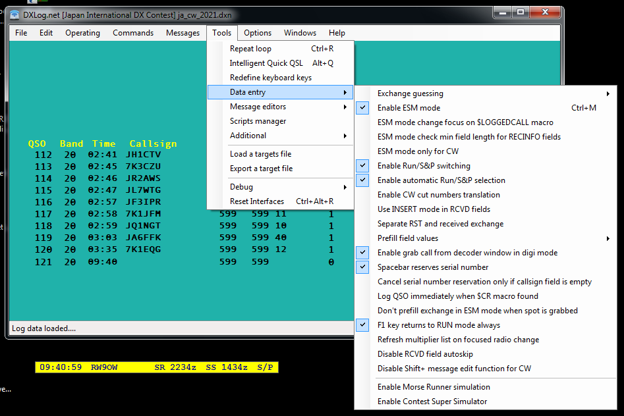Choose Scripts manager menu entry
624x416 pixels.
pos(258,121)
